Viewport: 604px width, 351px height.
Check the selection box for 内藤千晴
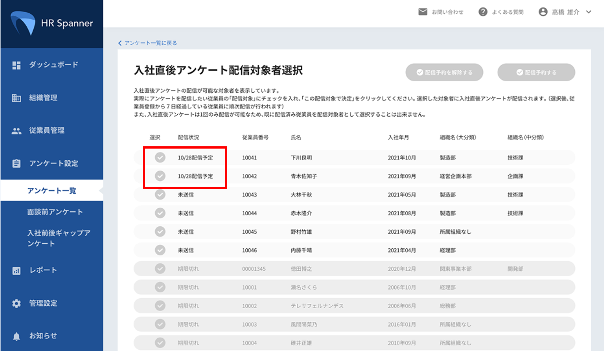pyautogui.click(x=160, y=250)
